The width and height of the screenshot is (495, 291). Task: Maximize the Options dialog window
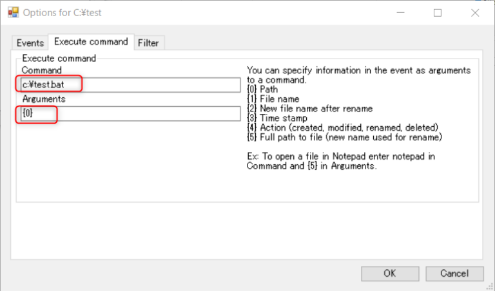(438, 12)
